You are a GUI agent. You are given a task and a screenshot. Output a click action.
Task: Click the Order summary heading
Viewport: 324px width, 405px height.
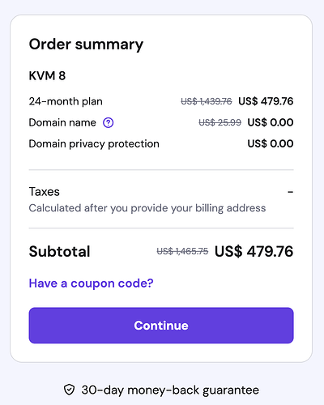[x=86, y=45]
